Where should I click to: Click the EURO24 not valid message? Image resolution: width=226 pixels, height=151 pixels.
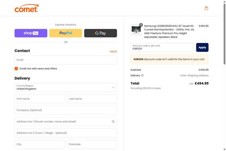169,59
